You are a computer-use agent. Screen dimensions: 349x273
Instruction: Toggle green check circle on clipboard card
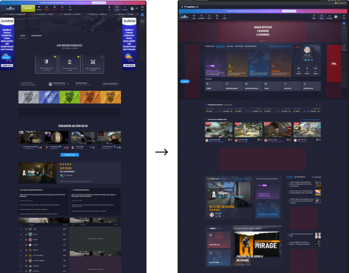pos(78,57)
